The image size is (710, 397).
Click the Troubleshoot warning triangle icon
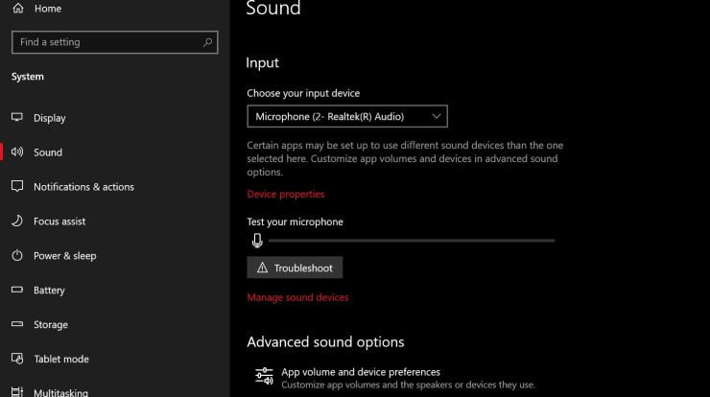coord(262,268)
